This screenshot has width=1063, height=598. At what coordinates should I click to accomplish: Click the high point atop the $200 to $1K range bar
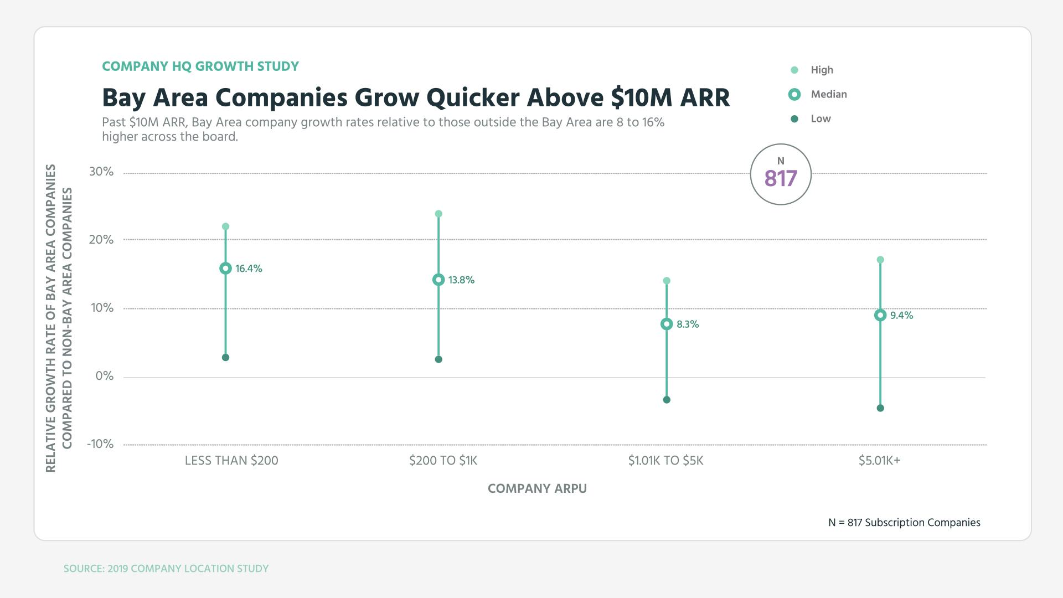[438, 213]
